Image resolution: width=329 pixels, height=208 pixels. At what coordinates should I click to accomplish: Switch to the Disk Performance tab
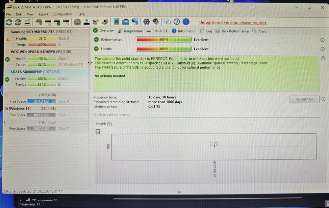click(232, 31)
